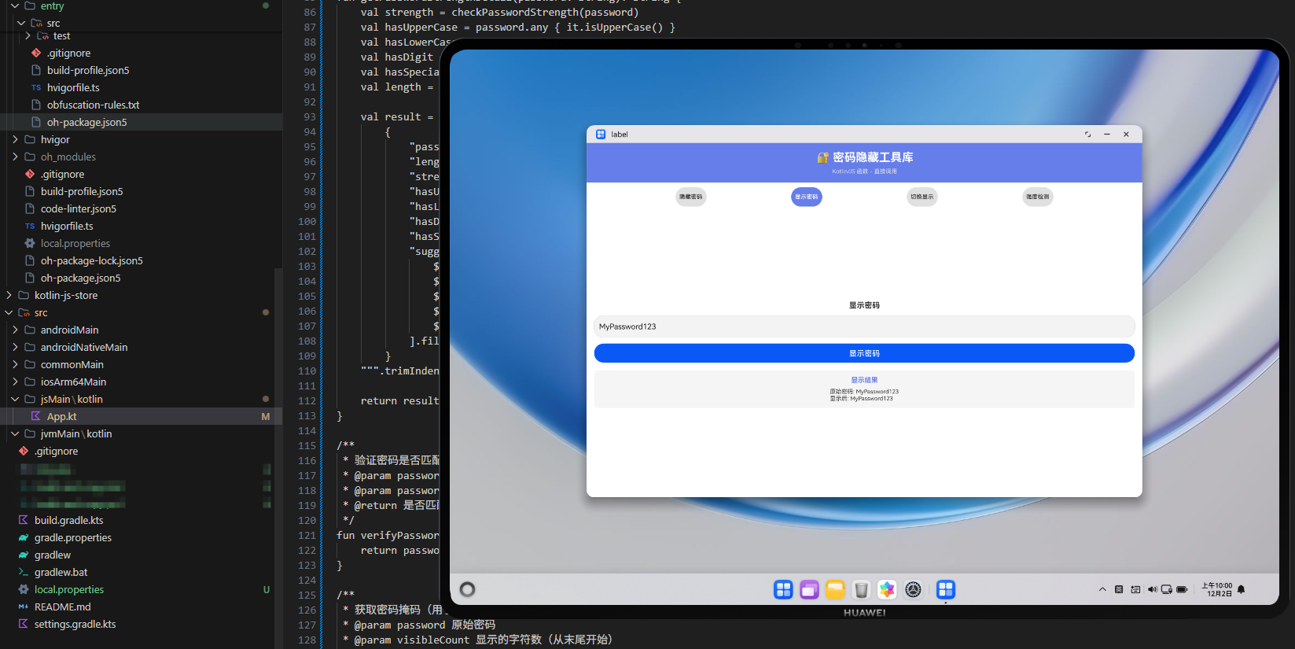Collapse the entry folder
The width and height of the screenshot is (1295, 649).
click(x=15, y=6)
